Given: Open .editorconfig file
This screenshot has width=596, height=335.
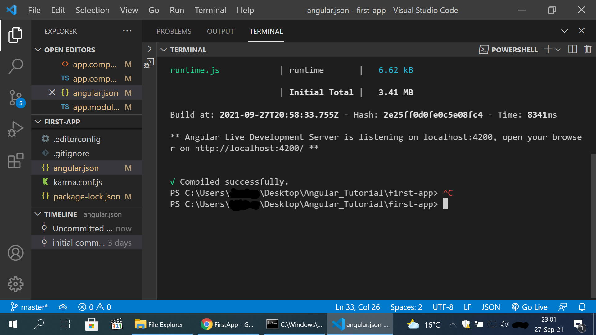Looking at the screenshot, I should 87,139.
